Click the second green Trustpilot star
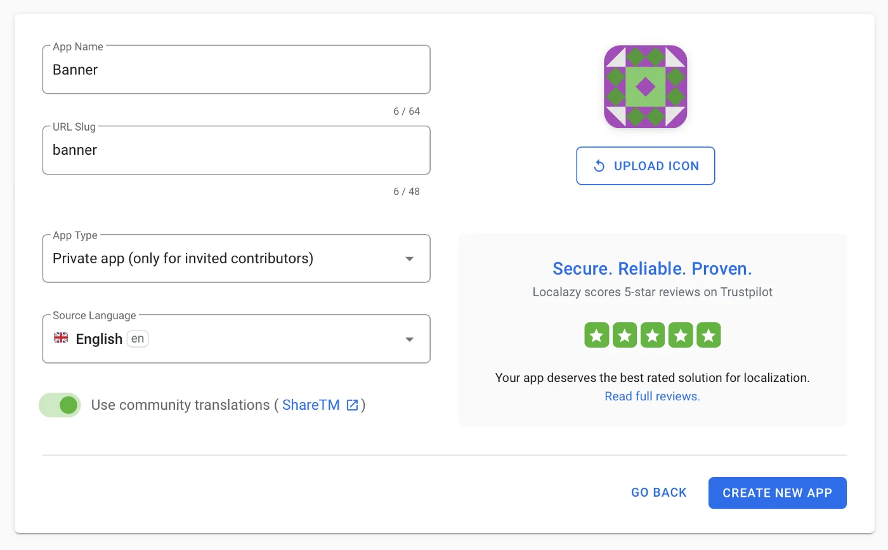This screenshot has height=550, width=888. (624, 336)
